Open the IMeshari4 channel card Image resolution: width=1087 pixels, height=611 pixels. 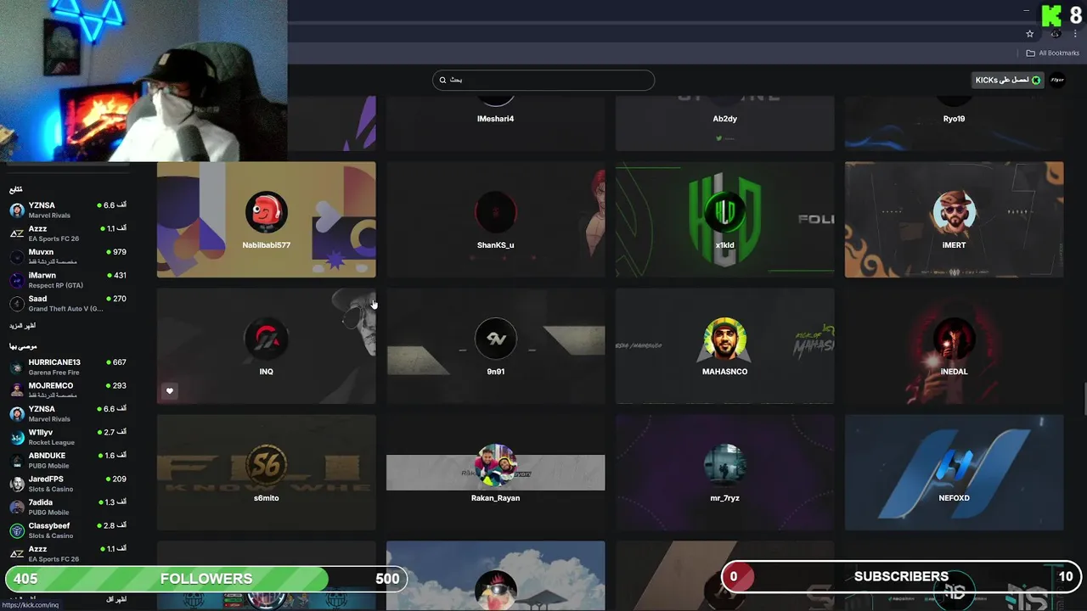[495, 123]
